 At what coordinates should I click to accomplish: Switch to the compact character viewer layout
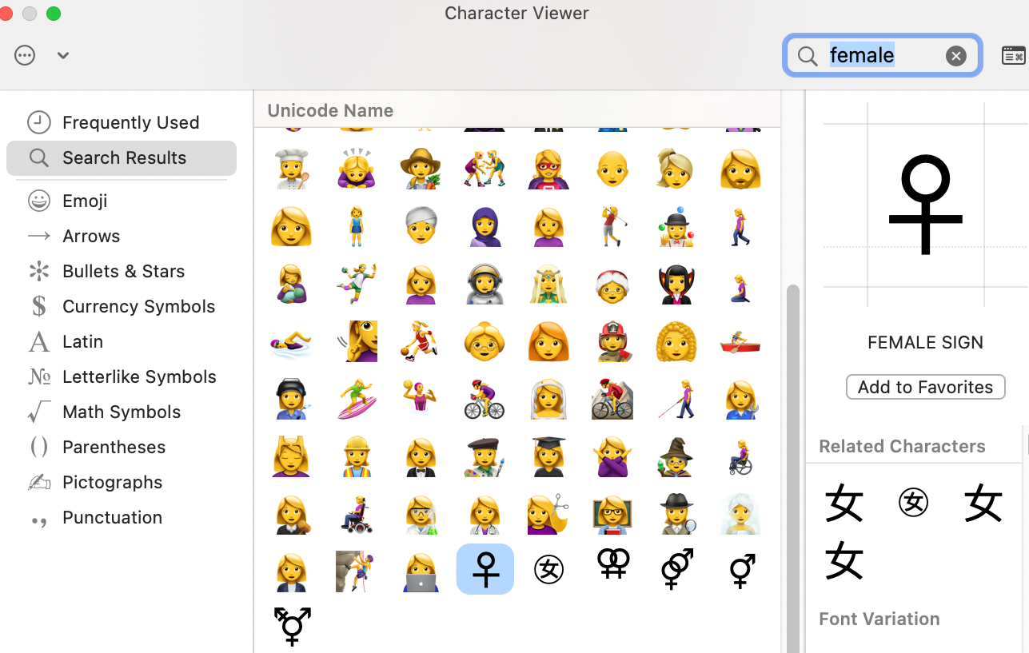1014,55
